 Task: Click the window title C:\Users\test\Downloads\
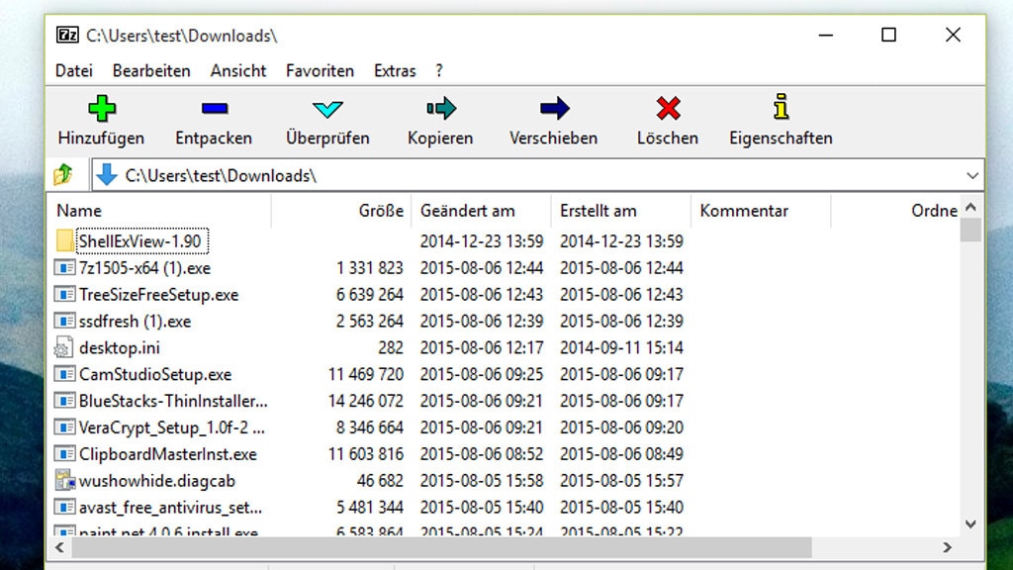click(182, 36)
